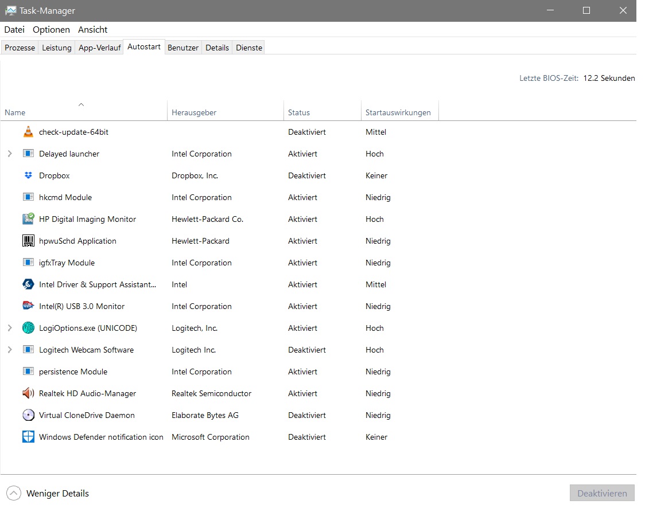This screenshot has width=645, height=516.
Task: Select Windows Defender notification icon name
Action: [x=101, y=437]
